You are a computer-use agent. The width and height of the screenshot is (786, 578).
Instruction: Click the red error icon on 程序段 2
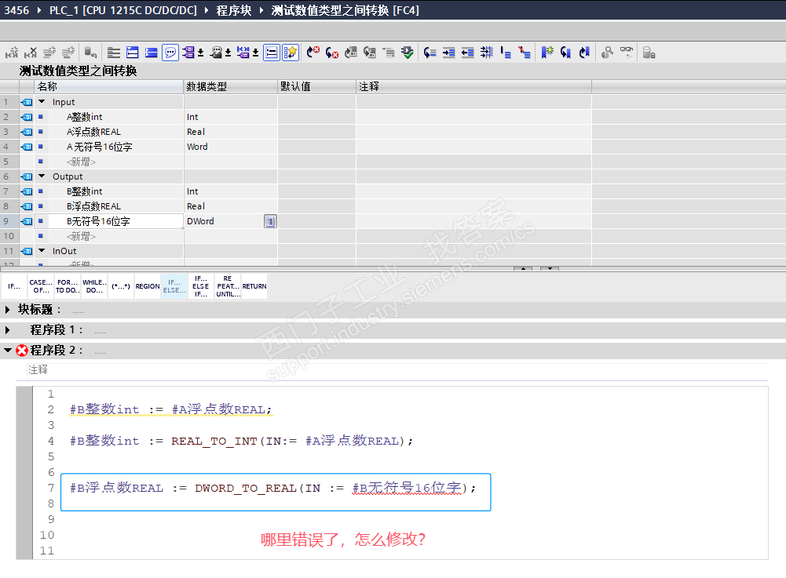click(x=21, y=350)
